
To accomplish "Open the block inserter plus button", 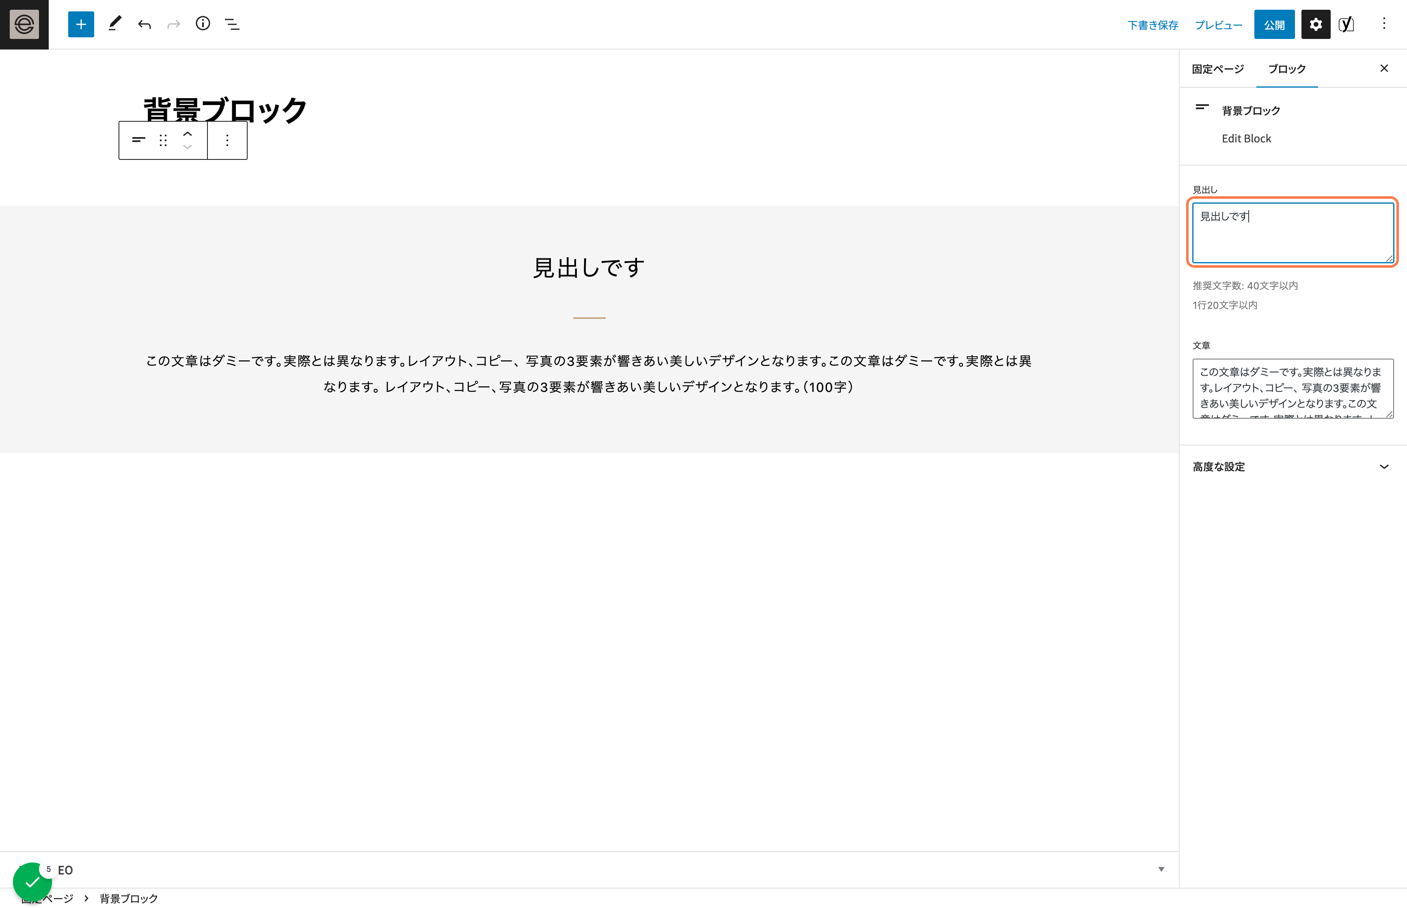I will pyautogui.click(x=81, y=24).
